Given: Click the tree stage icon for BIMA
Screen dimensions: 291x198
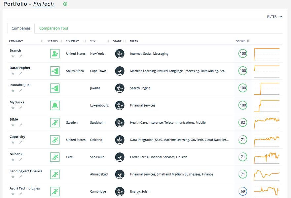Looking at the screenshot, I should (120, 123).
